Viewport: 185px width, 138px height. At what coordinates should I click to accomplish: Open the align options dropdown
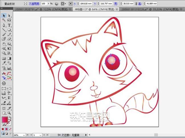[x=63, y=4]
